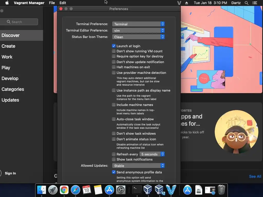Open Finder from the dock
Image resolution: width=263 pixels, height=197 pixels.
(x=41, y=190)
